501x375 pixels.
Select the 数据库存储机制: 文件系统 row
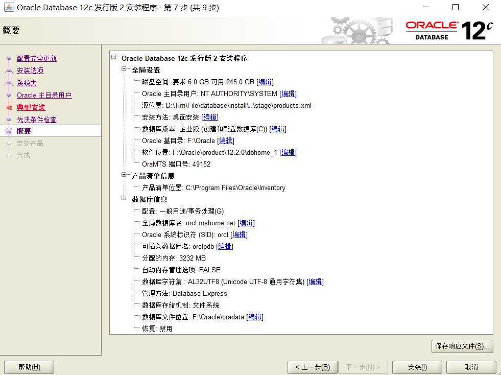coord(180,306)
